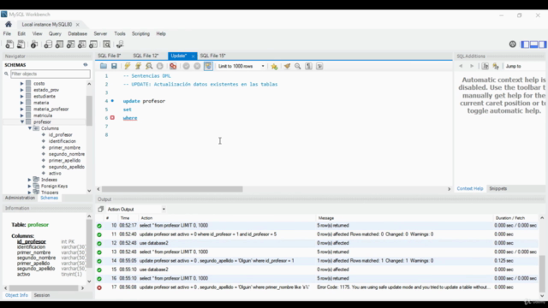Toggle the bottom output panel visibility
This screenshot has width=548, height=308.
click(533, 44)
